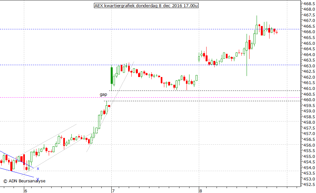
Task: Click price label 463.5 on axis
Action: [309, 60]
